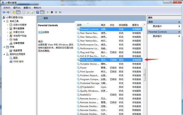This screenshot has height=115, width=183.
Task: Select 本地用户和组 tree node
Action: pyautogui.click(x=20, y=36)
